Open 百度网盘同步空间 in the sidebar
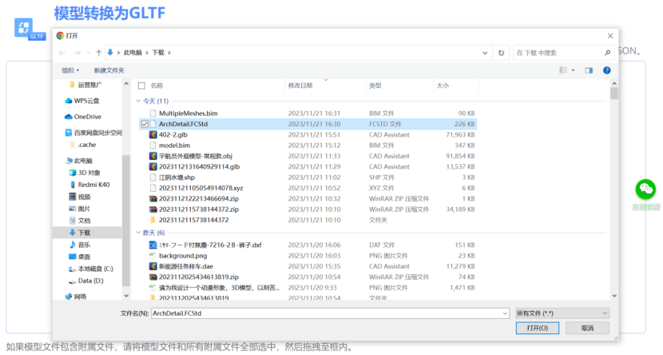663x355 pixels. (x=93, y=133)
